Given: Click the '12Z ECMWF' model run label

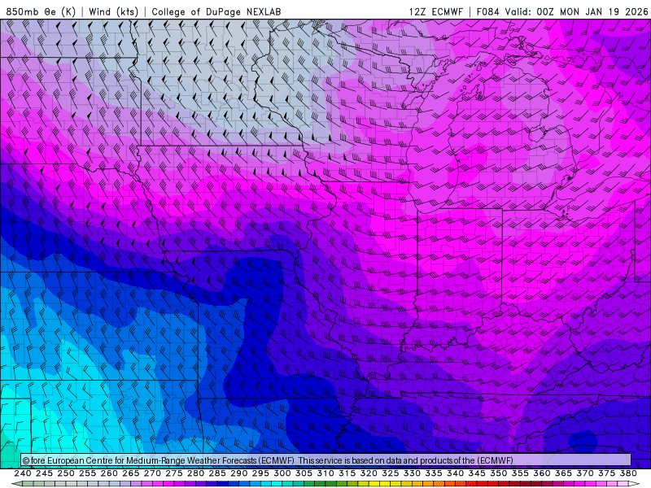Looking at the screenshot, I should (435, 11).
